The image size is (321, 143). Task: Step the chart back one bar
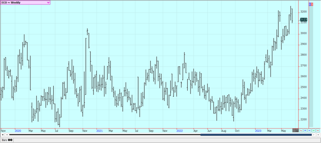pyautogui.click(x=7, y=135)
